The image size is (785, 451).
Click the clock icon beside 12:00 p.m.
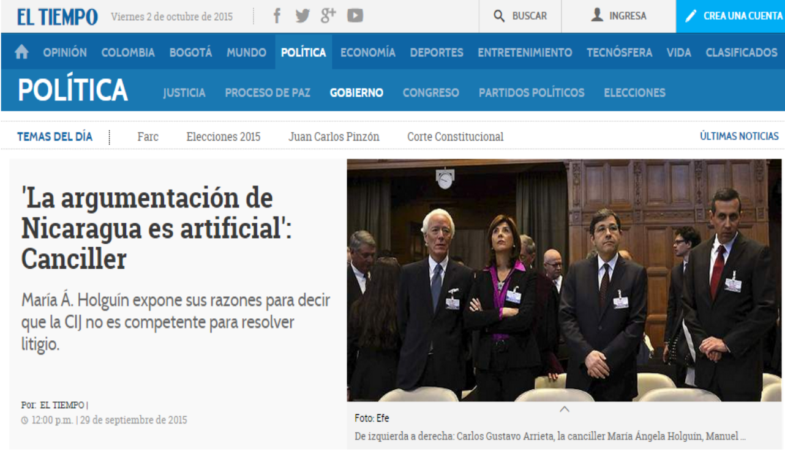pos(24,420)
